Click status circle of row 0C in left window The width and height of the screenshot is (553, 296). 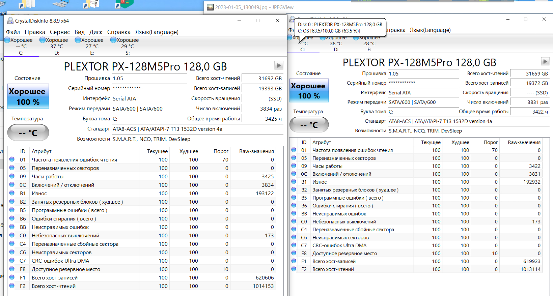12,185
